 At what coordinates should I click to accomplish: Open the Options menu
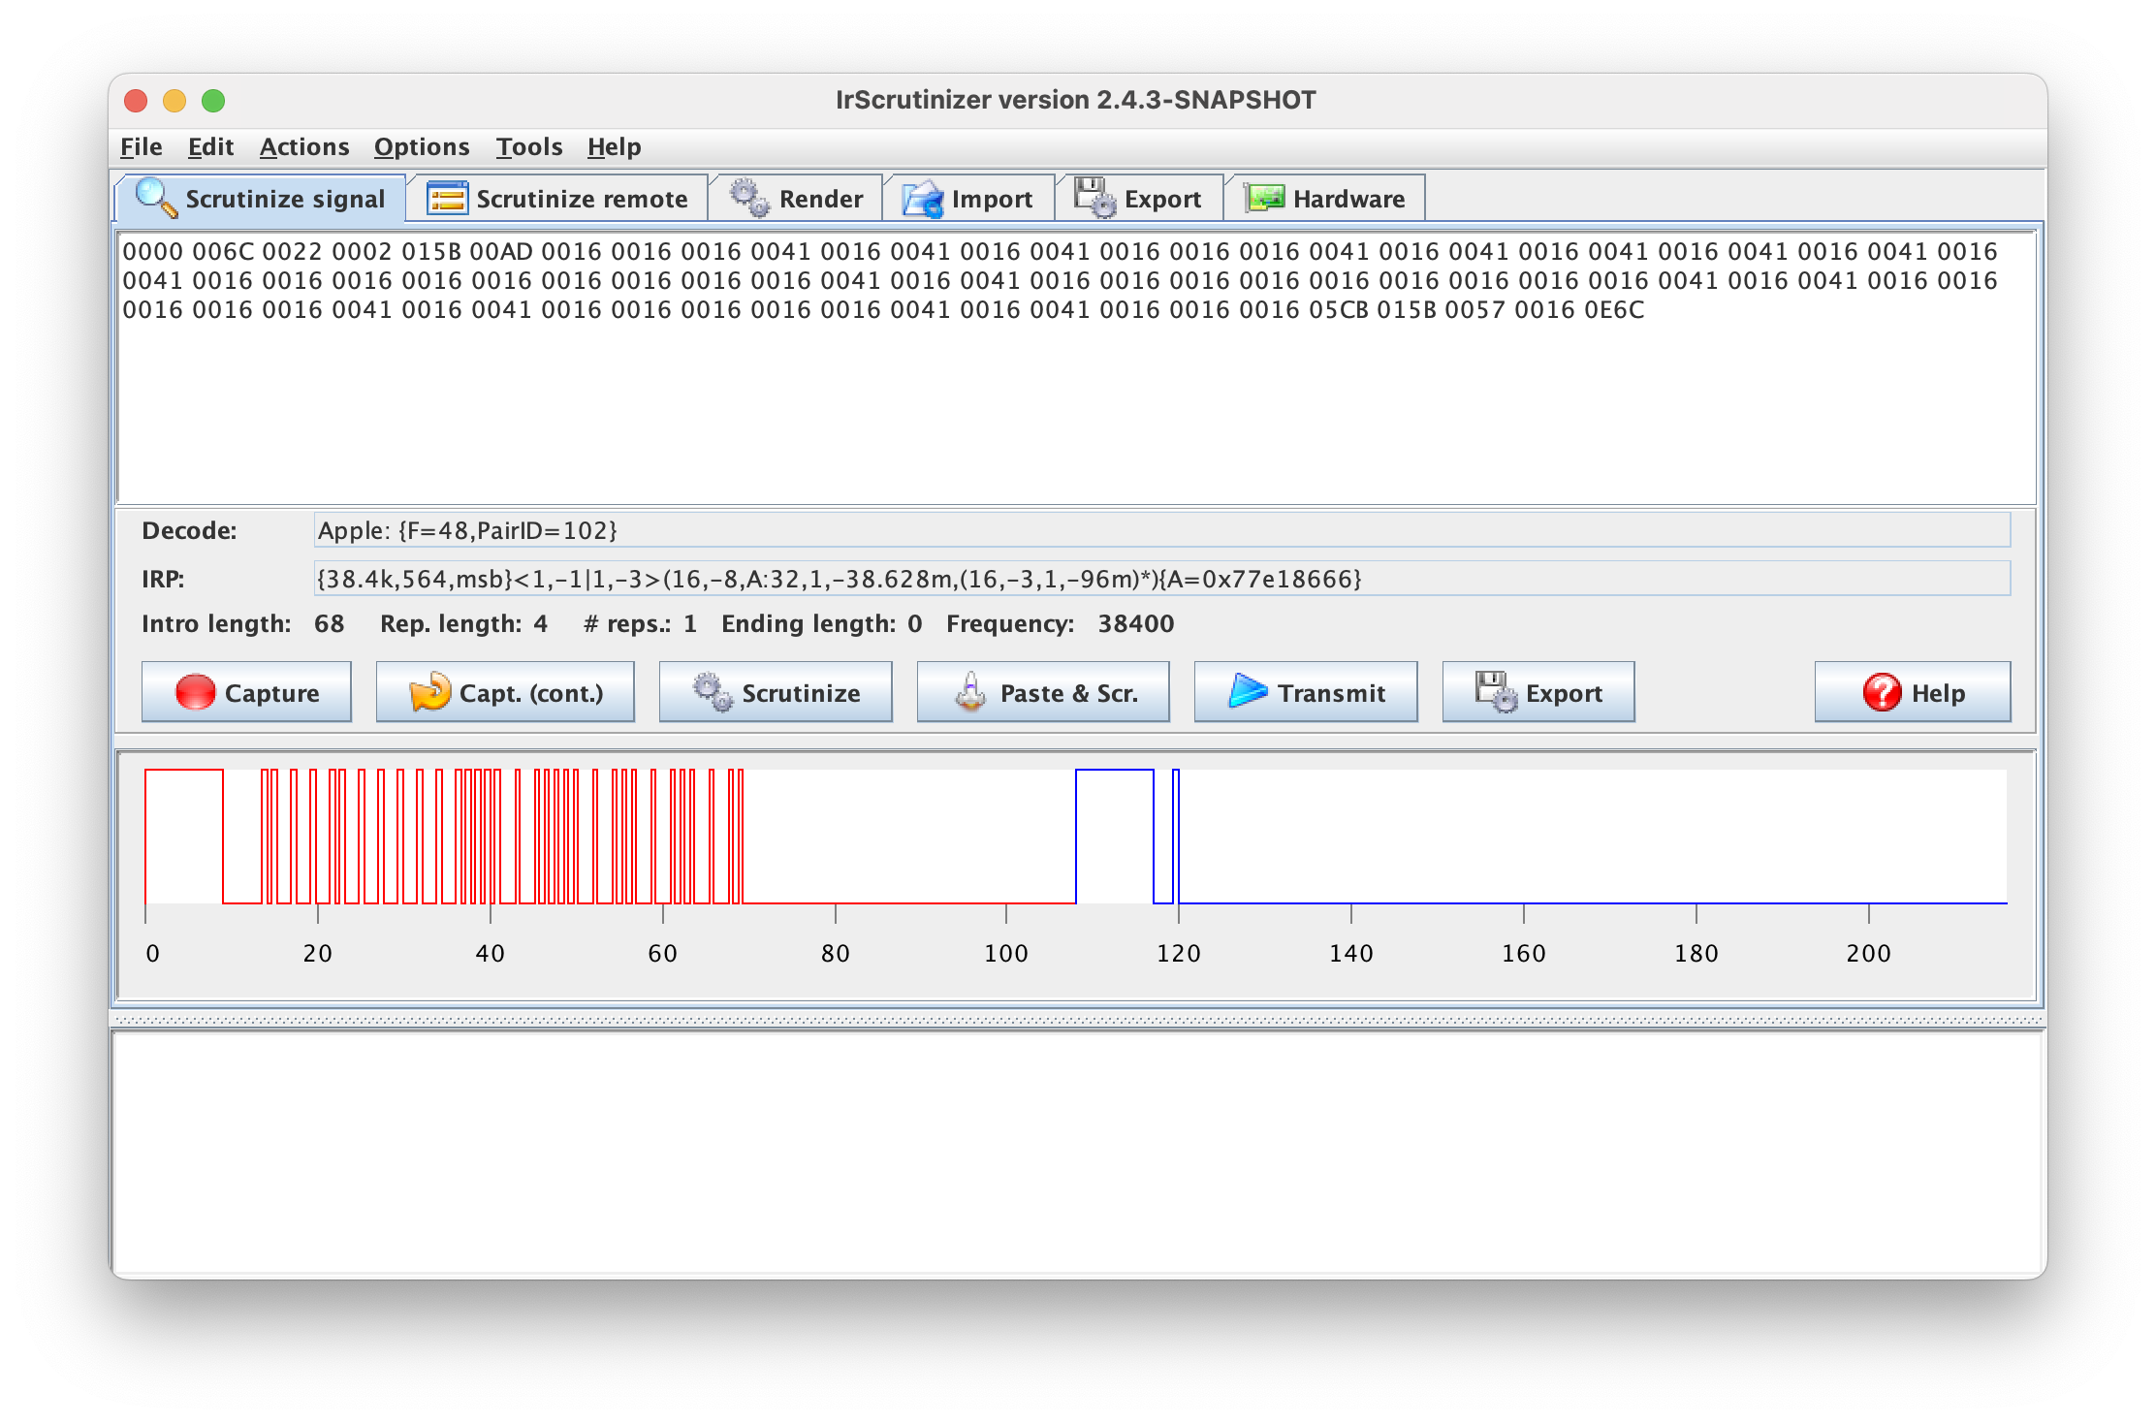click(x=421, y=146)
